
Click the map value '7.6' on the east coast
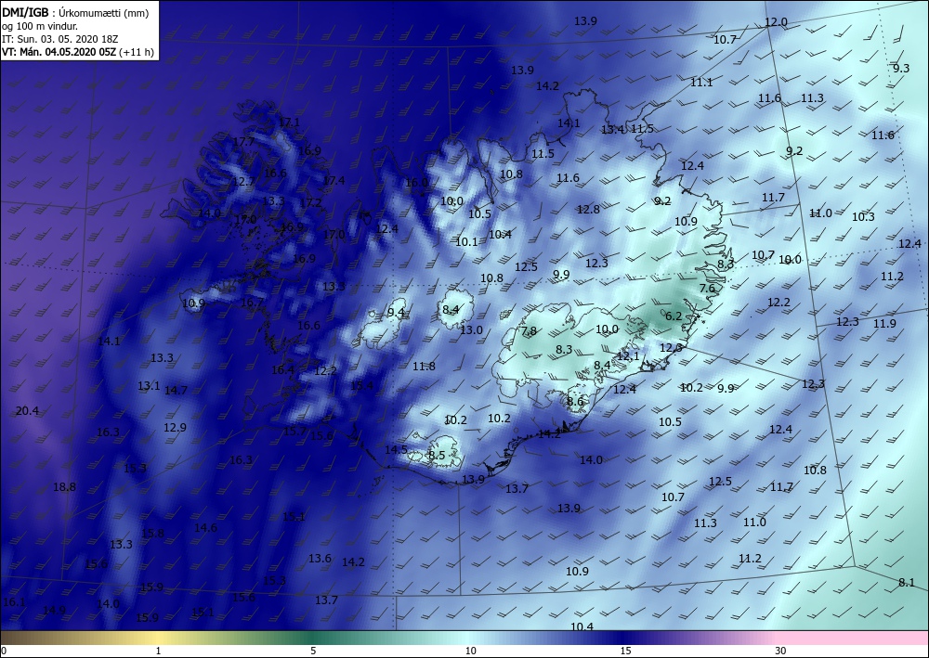pos(707,289)
